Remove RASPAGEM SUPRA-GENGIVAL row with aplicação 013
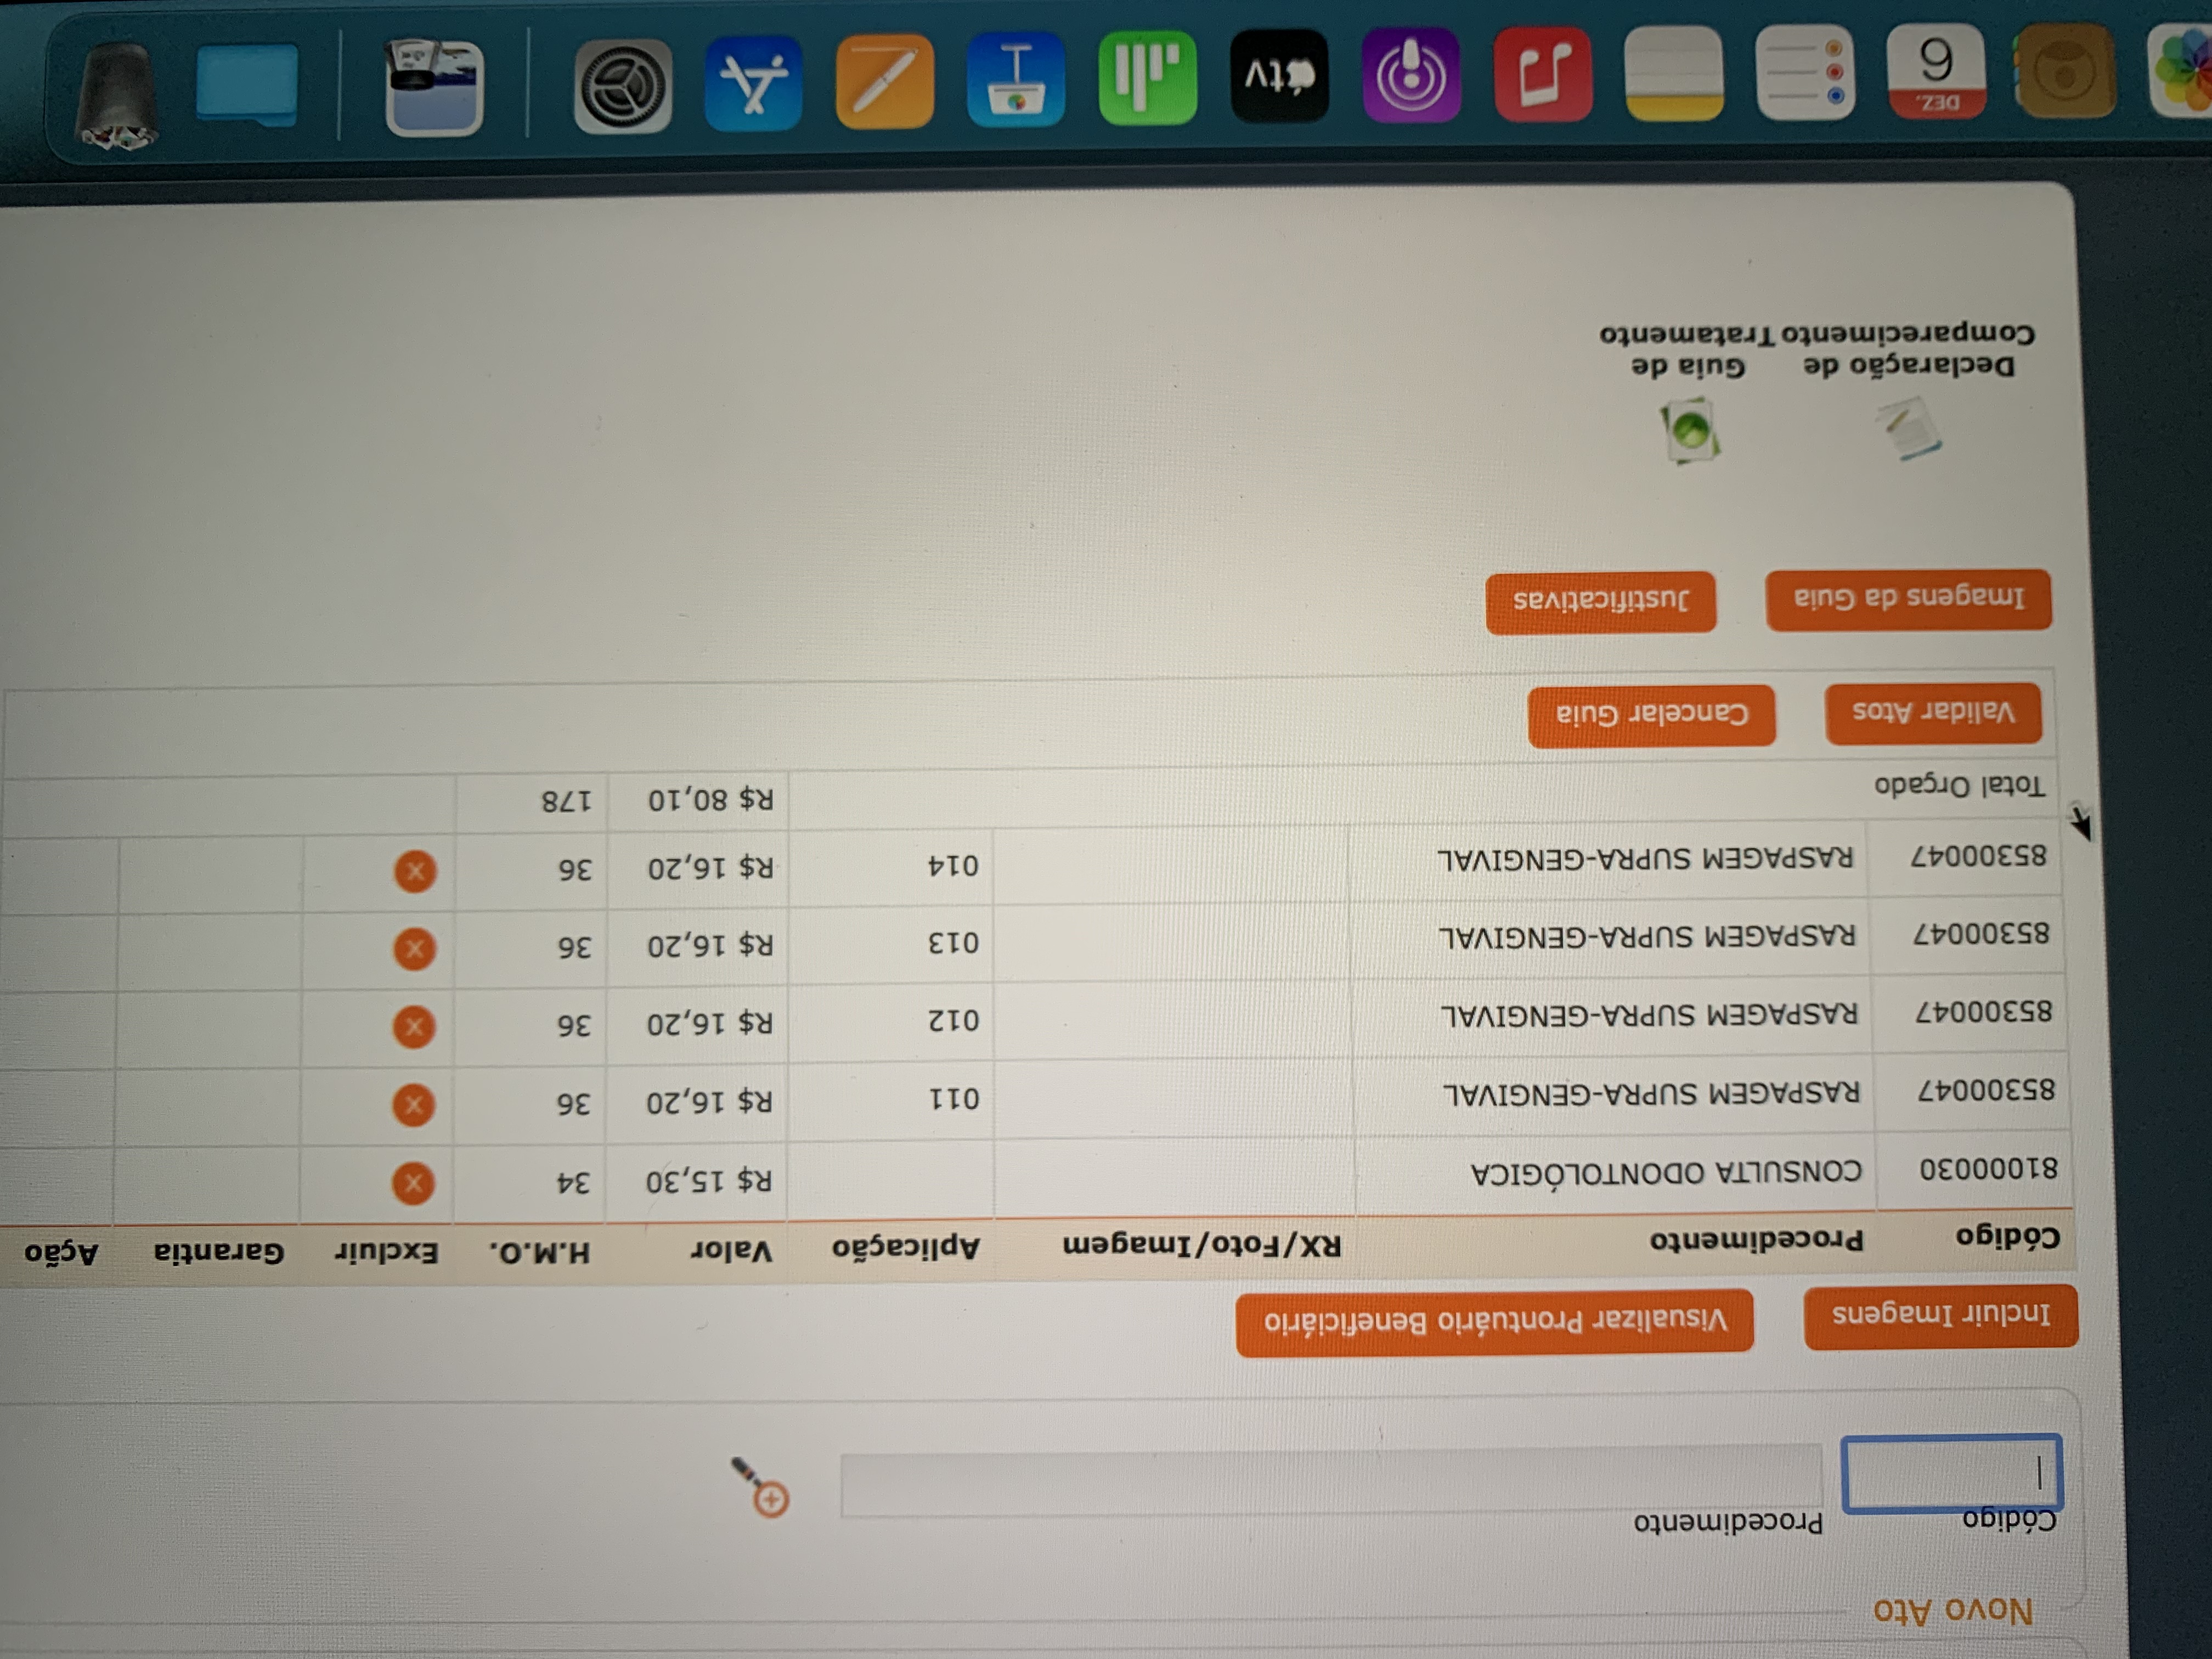This screenshot has height=1659, width=2212. (x=414, y=949)
